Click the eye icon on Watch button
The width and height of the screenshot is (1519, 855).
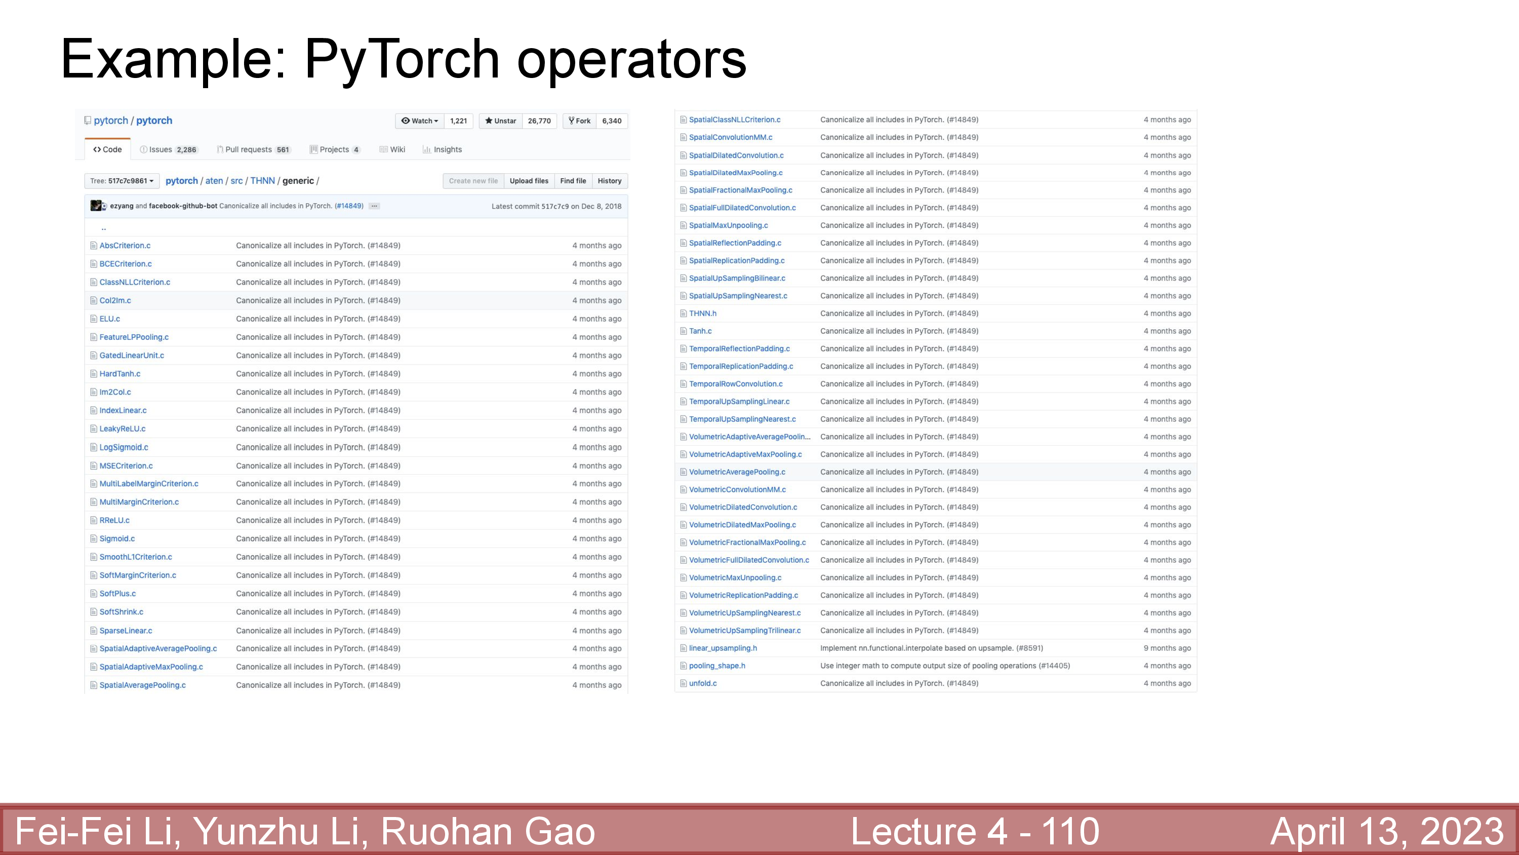pos(405,121)
